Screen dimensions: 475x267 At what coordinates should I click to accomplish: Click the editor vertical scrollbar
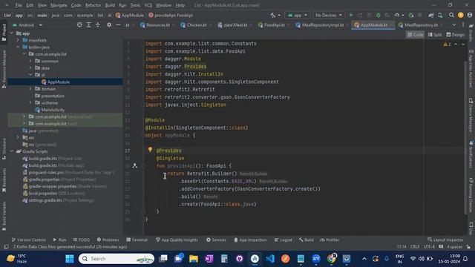[x=465, y=138]
